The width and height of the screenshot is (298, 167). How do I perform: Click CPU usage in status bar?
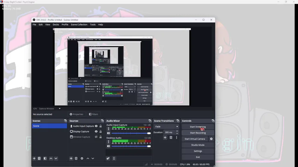185,164
